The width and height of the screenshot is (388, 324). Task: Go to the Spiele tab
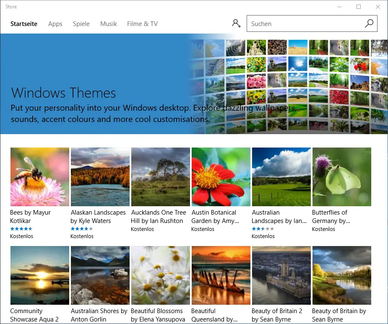coord(81,24)
